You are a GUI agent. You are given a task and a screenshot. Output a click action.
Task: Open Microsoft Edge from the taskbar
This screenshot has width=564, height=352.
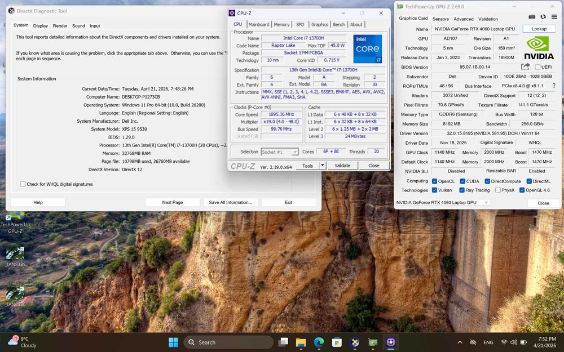(319, 342)
